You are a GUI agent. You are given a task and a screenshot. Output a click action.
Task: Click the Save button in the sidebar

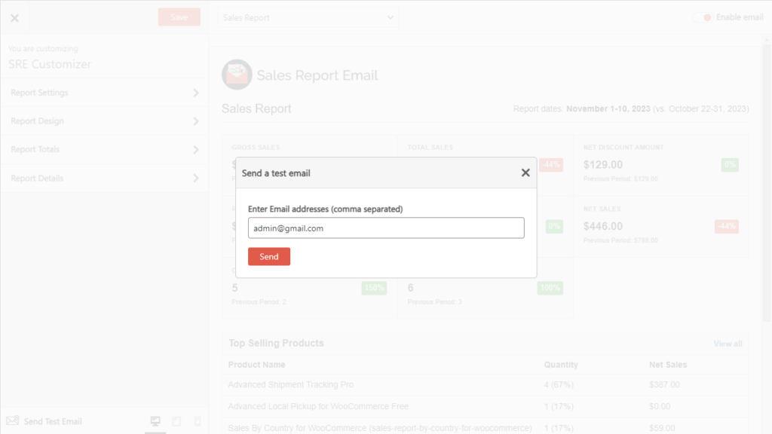pos(179,17)
